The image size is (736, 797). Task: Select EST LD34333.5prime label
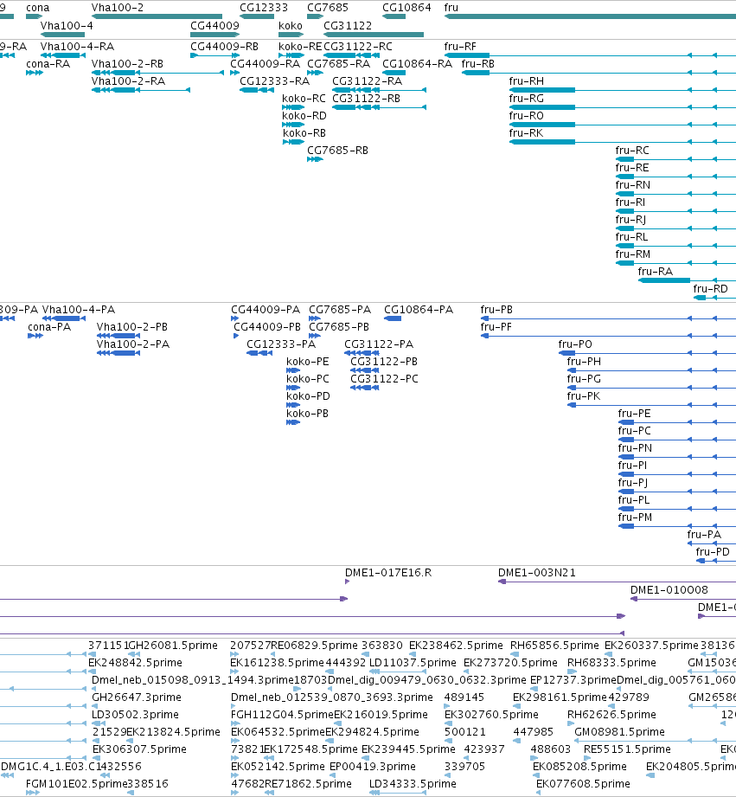[413, 783]
